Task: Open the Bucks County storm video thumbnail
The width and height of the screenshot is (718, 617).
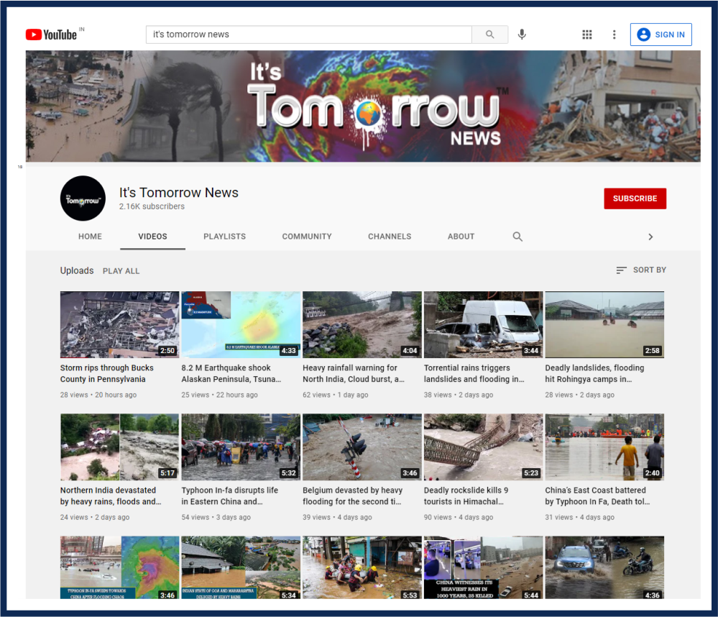Action: (x=119, y=324)
